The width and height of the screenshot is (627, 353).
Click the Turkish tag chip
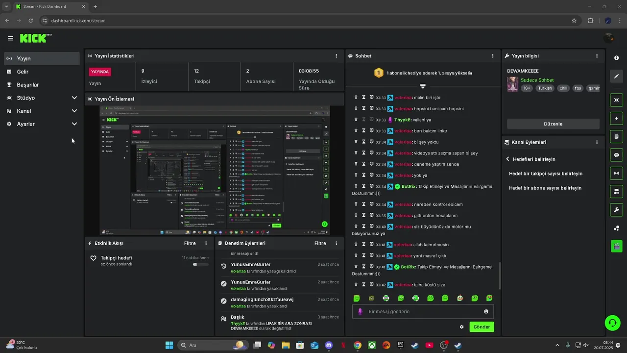(x=545, y=88)
